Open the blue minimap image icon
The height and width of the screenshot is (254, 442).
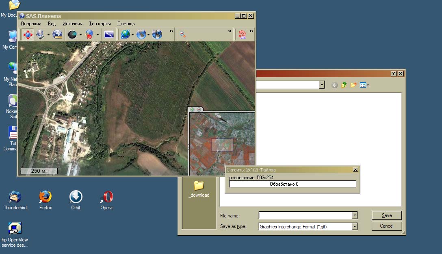pos(108,35)
